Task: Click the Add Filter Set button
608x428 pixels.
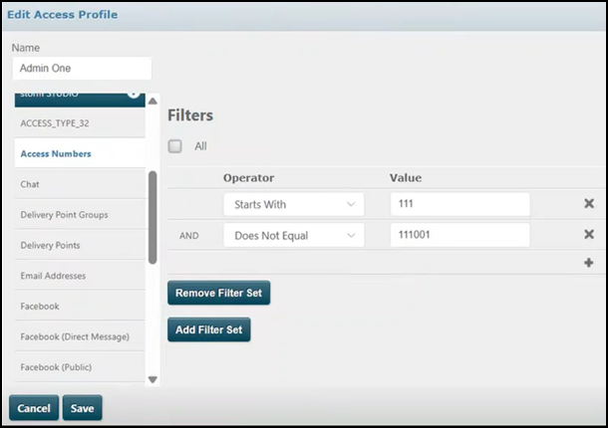Action: click(208, 330)
